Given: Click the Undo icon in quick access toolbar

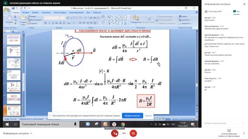Looking at the screenshot, I should (x=17, y=8).
